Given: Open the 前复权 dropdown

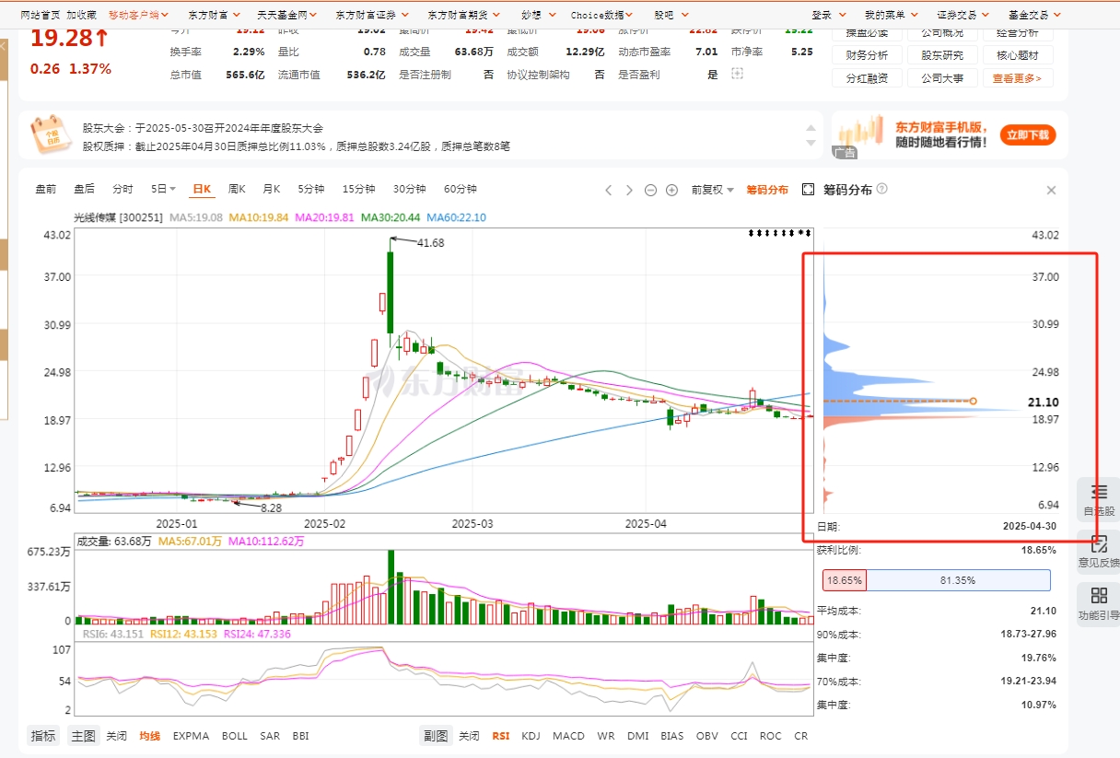Looking at the screenshot, I should coord(713,190).
